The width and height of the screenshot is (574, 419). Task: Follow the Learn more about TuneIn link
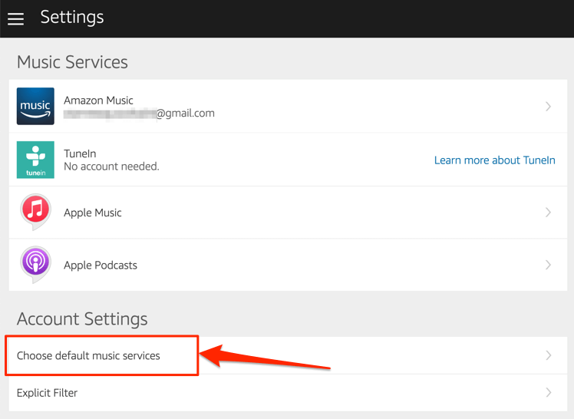(x=494, y=160)
